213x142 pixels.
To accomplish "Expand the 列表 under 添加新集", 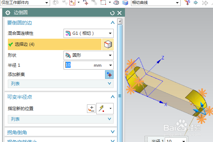I will click(61, 83).
